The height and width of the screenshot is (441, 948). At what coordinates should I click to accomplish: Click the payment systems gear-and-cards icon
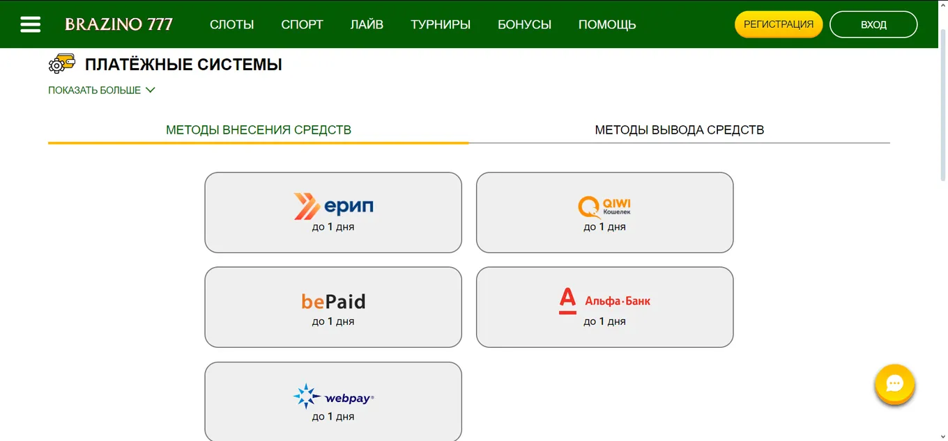(62, 64)
